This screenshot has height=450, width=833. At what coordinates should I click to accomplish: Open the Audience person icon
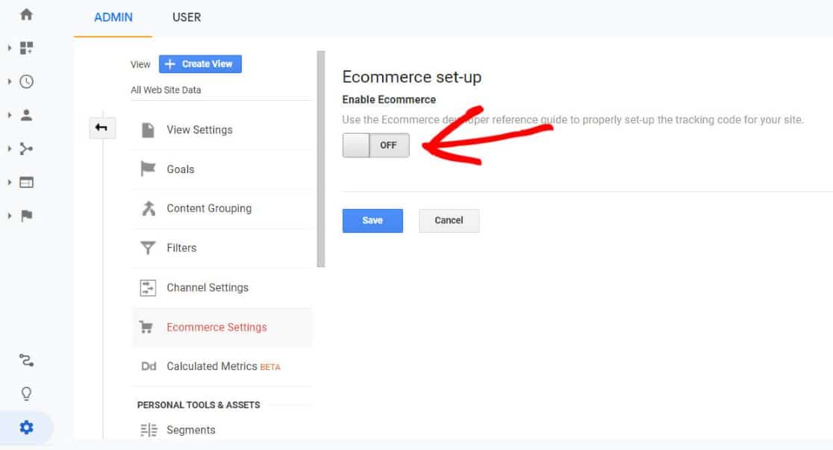tap(26, 115)
